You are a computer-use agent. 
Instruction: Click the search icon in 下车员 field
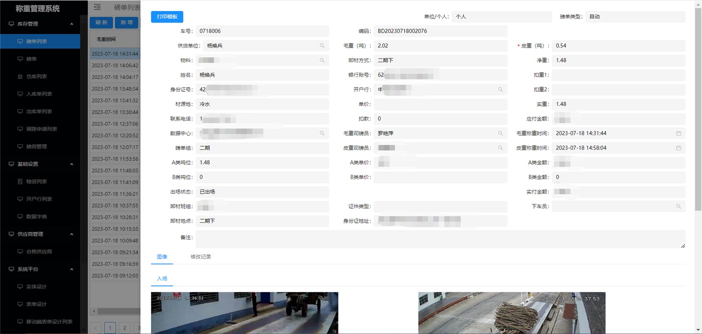(678, 206)
